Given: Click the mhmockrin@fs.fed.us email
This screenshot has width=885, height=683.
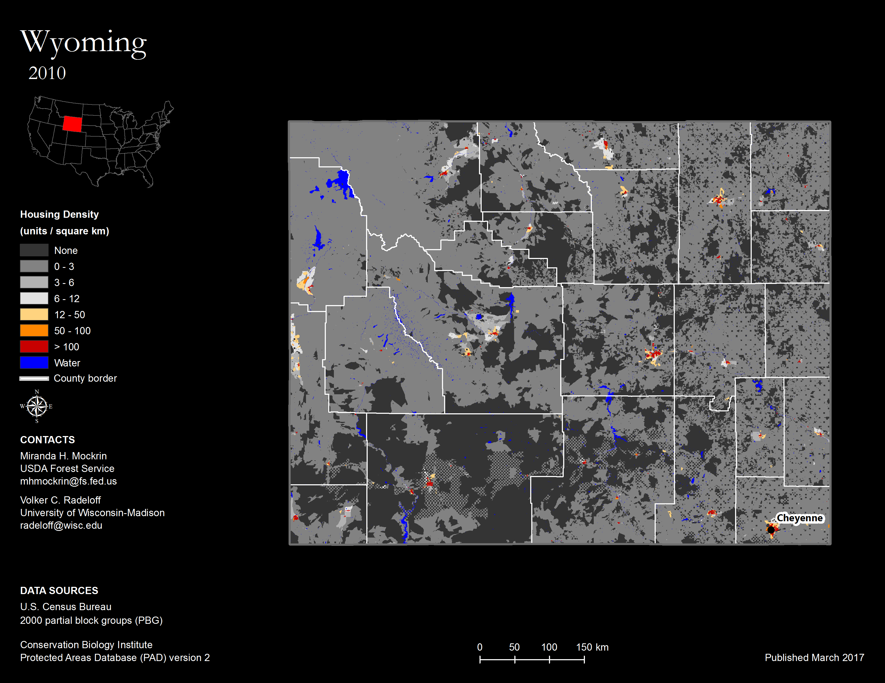Looking at the screenshot, I should (x=68, y=481).
